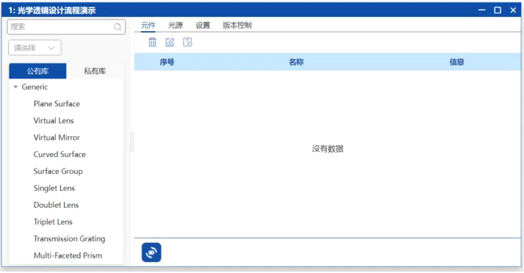Open the 3D view button at bottom

(151, 253)
